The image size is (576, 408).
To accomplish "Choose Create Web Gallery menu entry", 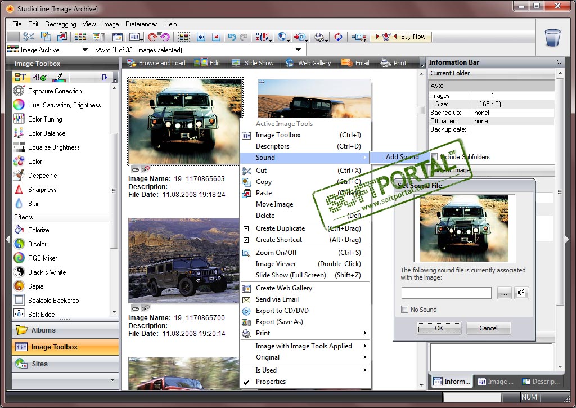I will pos(304,288).
